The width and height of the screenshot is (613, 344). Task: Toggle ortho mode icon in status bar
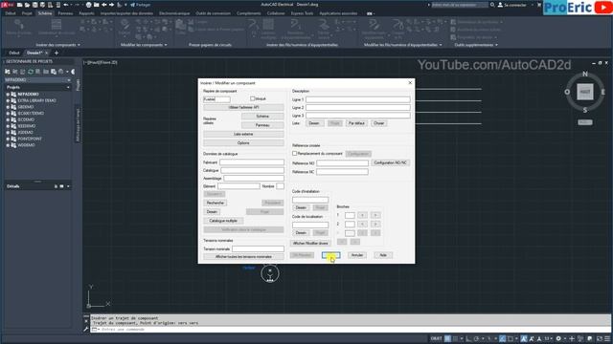pyautogui.click(x=468, y=338)
